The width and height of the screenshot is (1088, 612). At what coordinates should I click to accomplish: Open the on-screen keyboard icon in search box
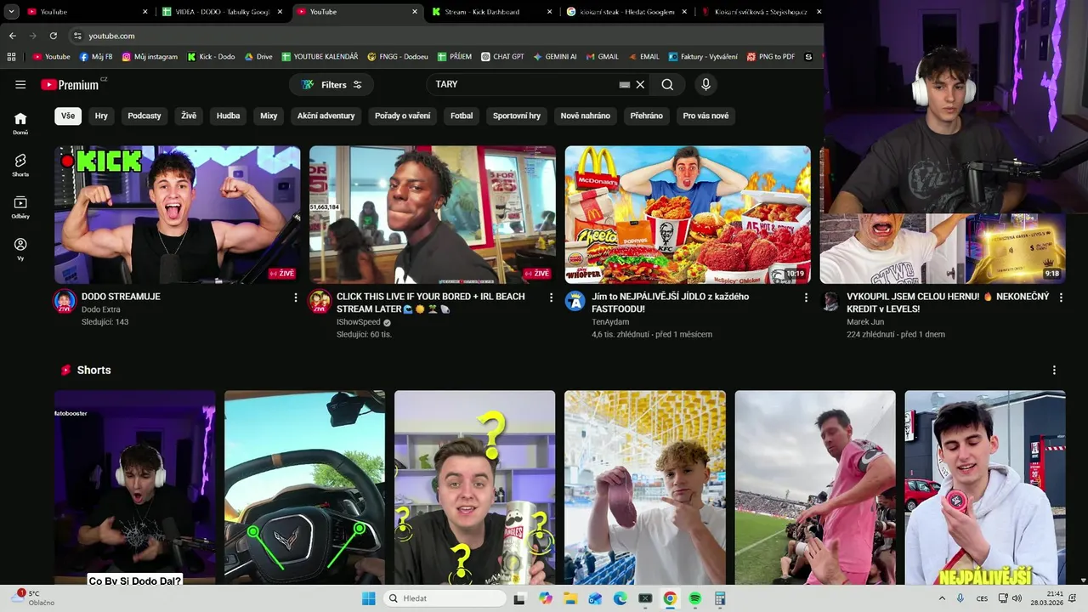625,84
